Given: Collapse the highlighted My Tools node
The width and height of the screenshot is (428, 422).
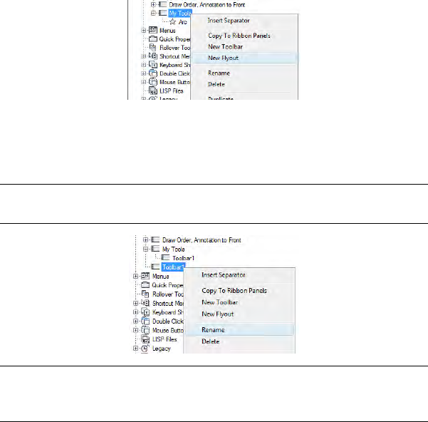Looking at the screenshot, I should tap(153, 13).
